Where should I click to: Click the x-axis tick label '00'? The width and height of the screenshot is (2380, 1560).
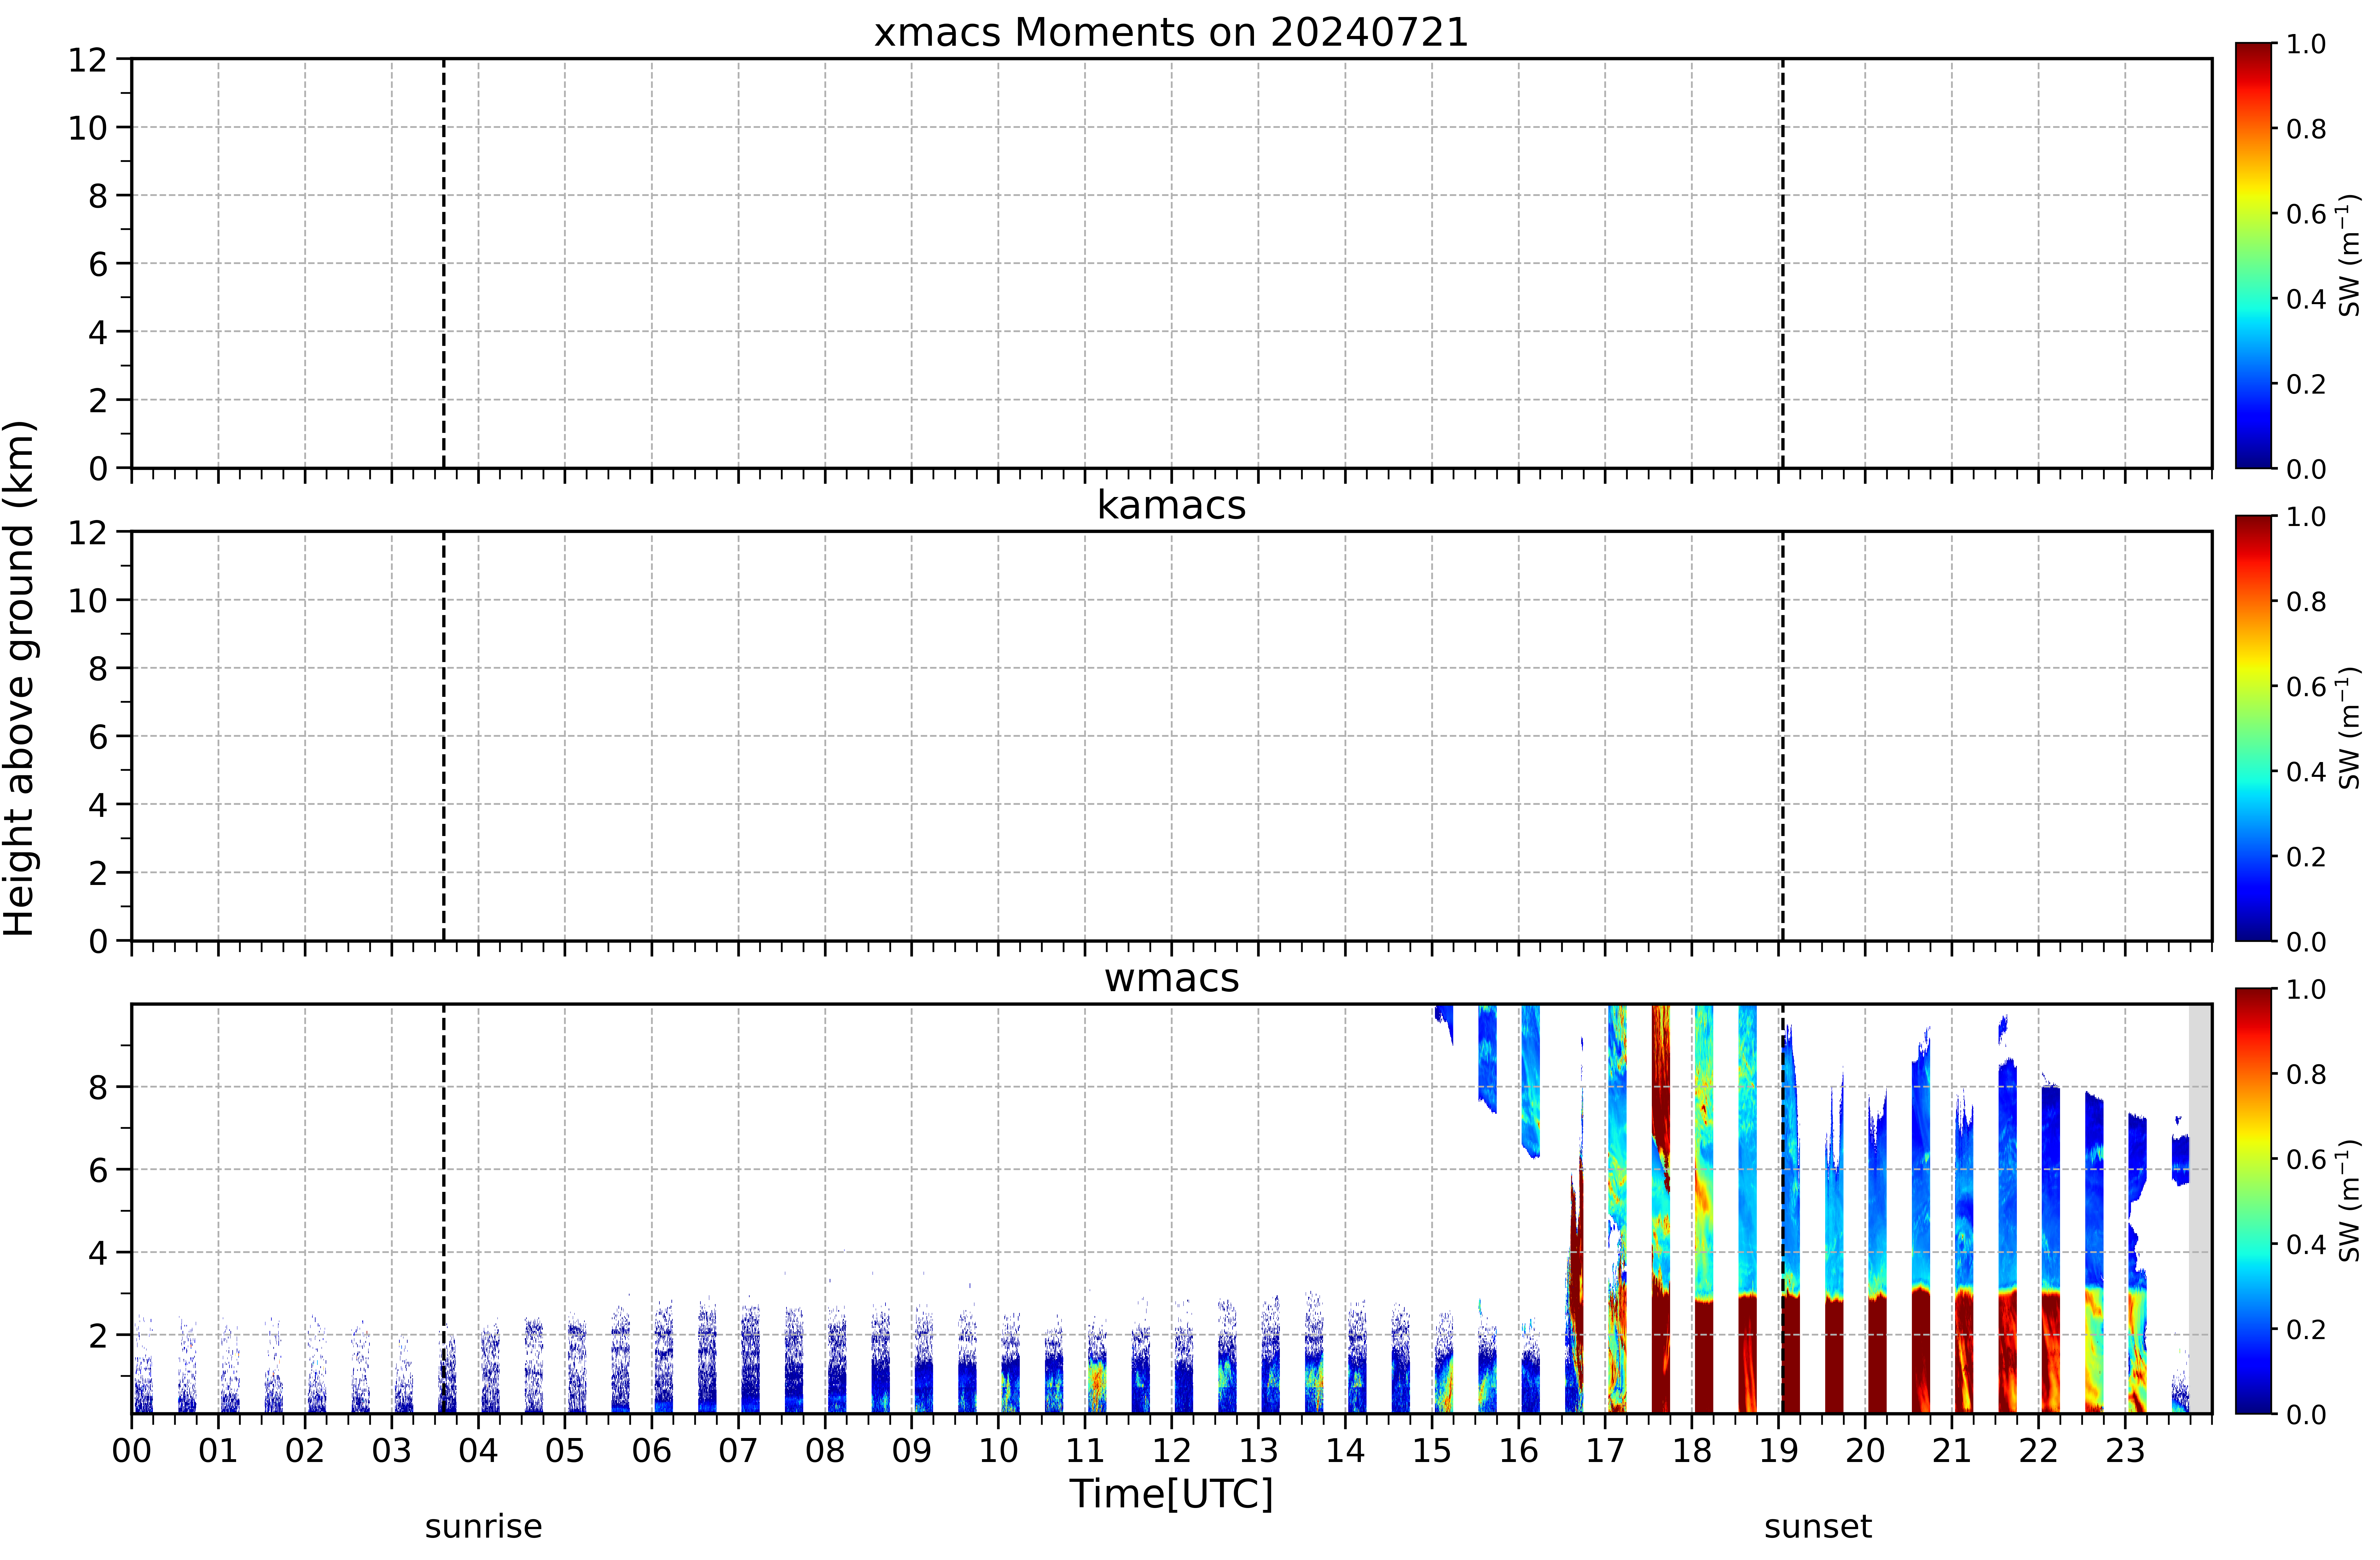click(x=131, y=1450)
